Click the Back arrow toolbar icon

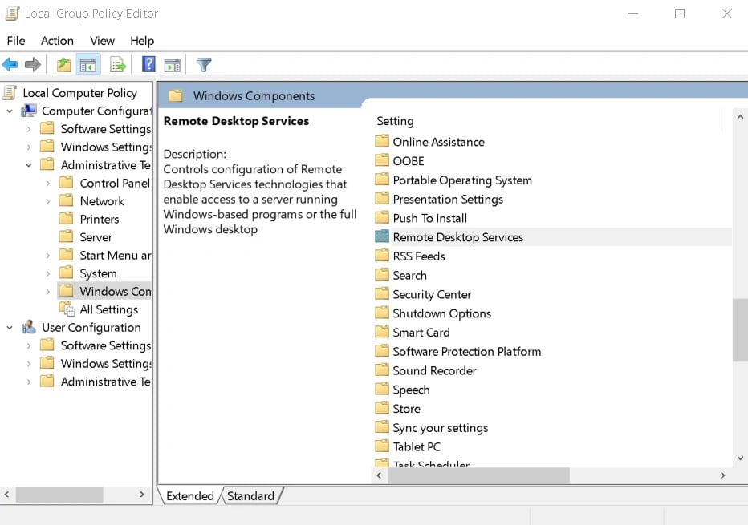click(x=10, y=64)
